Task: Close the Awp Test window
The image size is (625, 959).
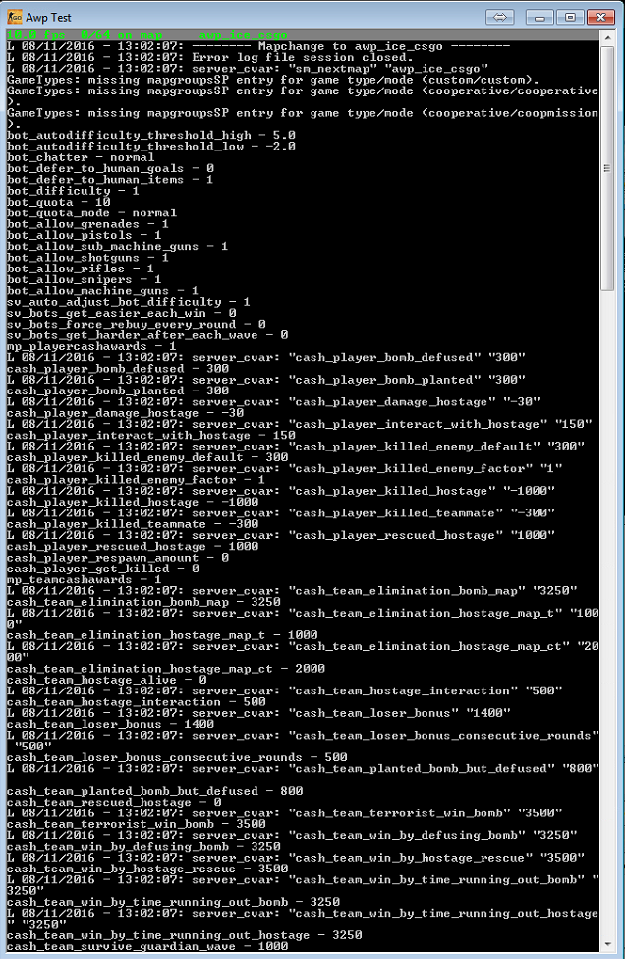Action: point(600,17)
